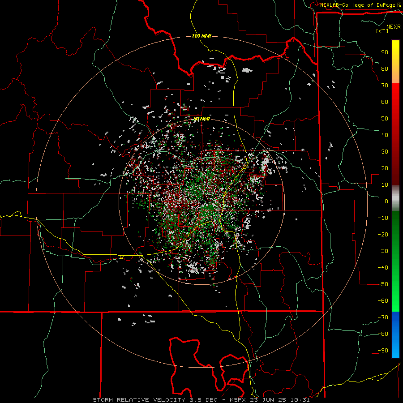Click the positive 30 scale value
403x403 pixels.
[385, 152]
